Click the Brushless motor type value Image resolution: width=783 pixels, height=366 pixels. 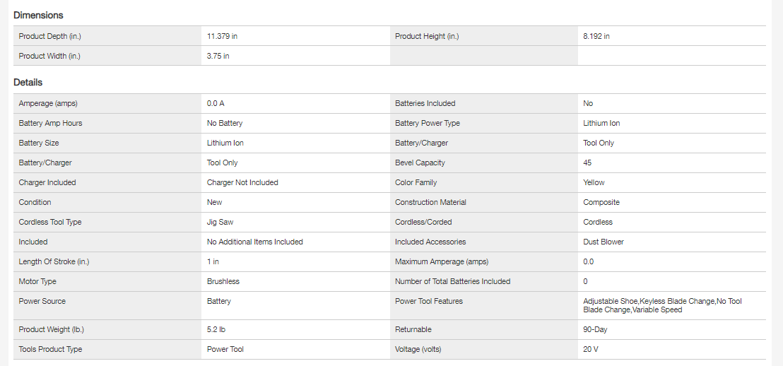pos(223,281)
